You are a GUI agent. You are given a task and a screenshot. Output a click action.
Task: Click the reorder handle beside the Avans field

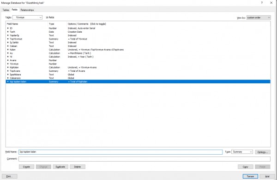(x=8, y=60)
